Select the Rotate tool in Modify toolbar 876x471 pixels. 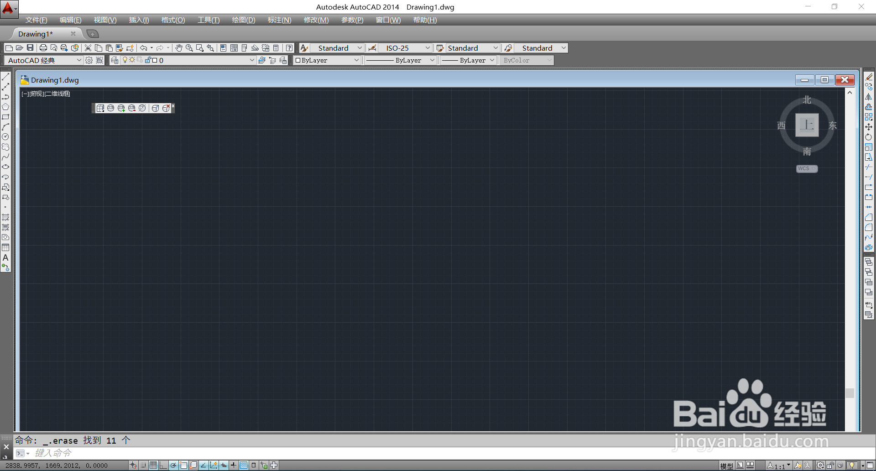[869, 137]
